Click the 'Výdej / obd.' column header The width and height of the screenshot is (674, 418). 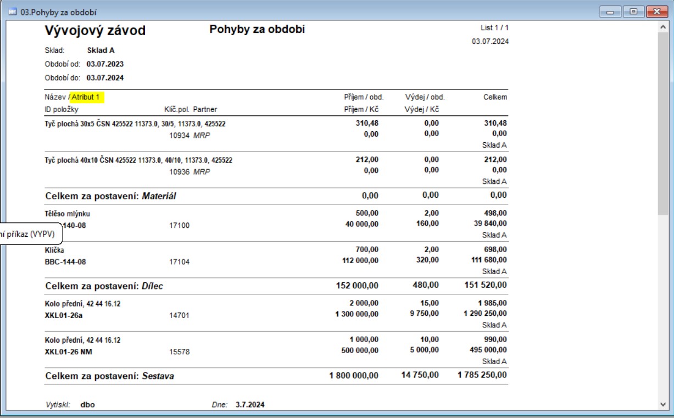tap(425, 97)
